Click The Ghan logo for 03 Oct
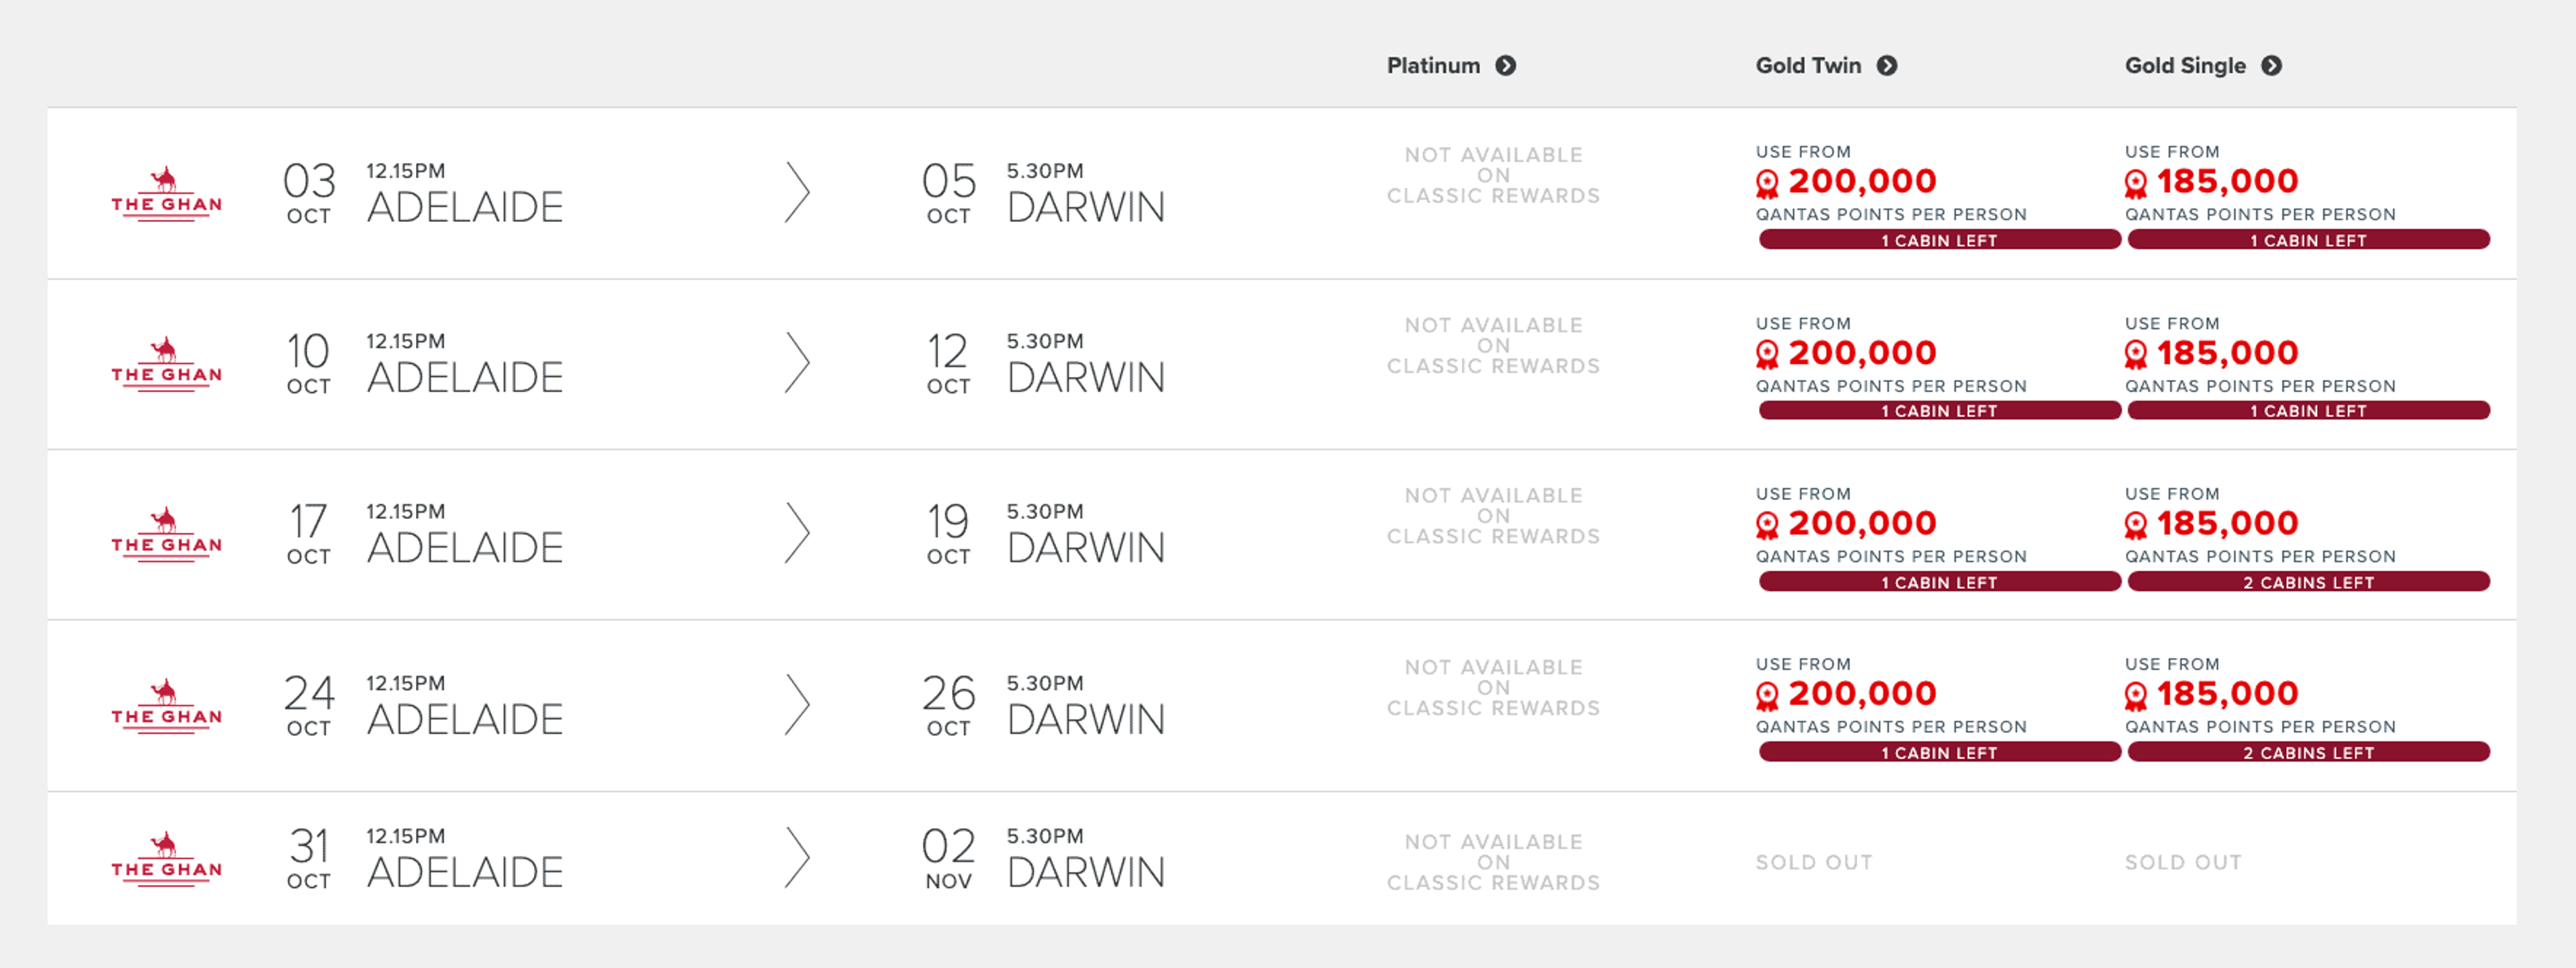2576x968 pixels. coord(166,193)
